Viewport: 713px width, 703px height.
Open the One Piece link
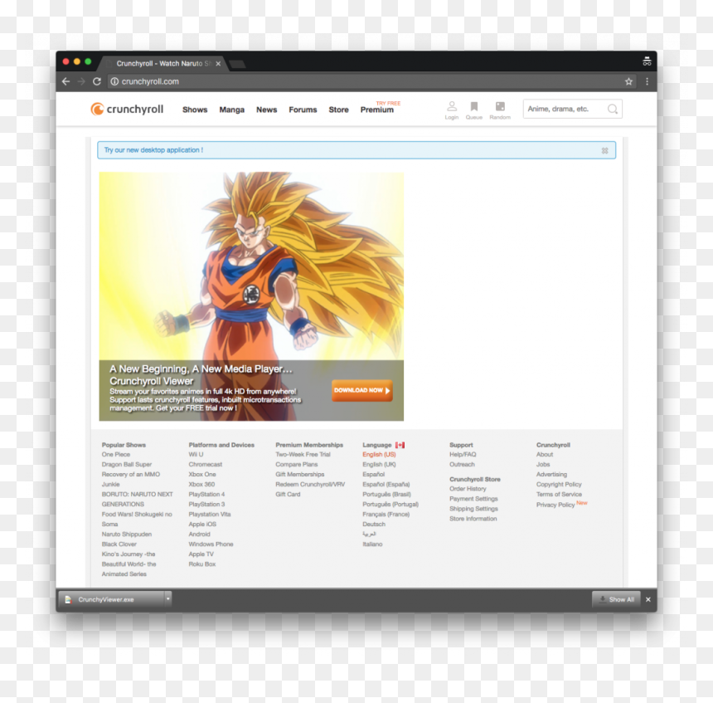coord(116,454)
